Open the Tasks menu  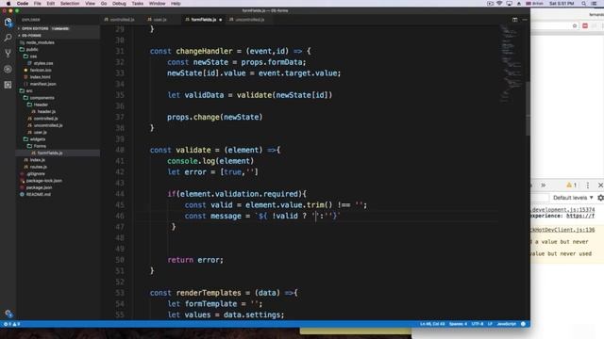137,4
